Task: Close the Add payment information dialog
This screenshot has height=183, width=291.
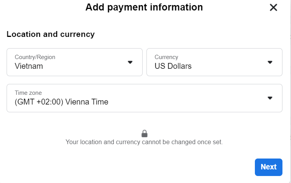Action: [274, 7]
